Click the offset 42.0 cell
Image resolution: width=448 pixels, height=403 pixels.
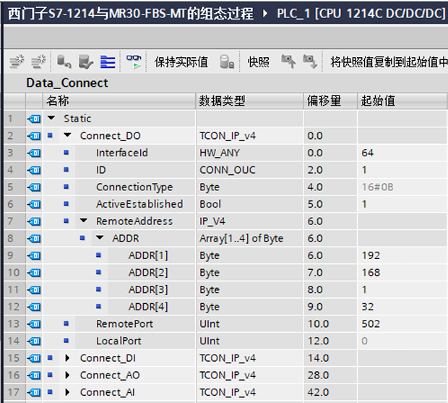[x=330, y=392]
